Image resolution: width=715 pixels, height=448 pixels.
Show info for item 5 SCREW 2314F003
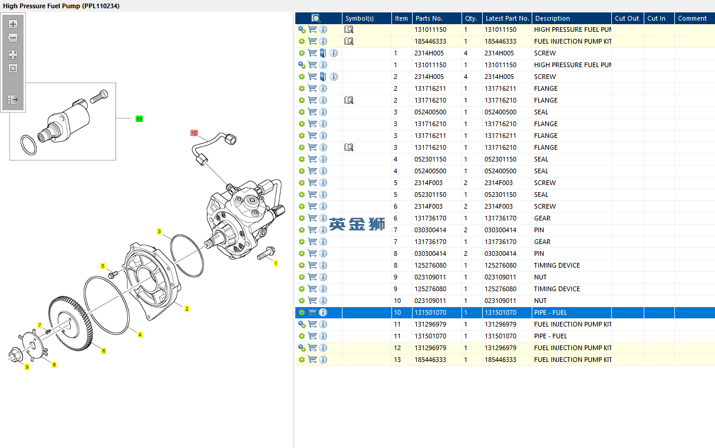tap(323, 183)
